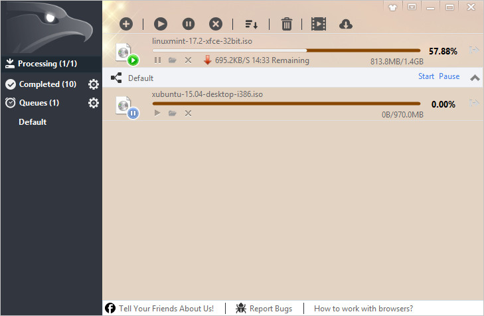Open the title bar dropdown menu icon
Image resolution: width=484 pixels, height=316 pixels.
[x=412, y=7]
